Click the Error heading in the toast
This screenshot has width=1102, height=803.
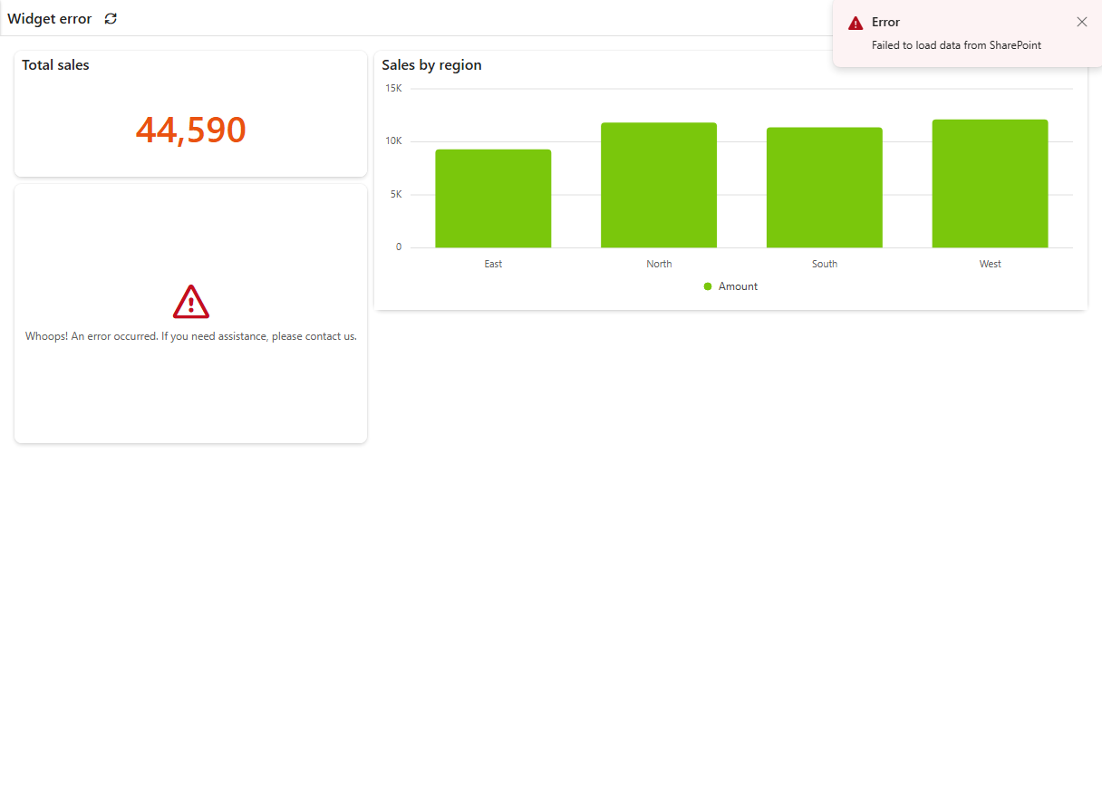pos(885,22)
